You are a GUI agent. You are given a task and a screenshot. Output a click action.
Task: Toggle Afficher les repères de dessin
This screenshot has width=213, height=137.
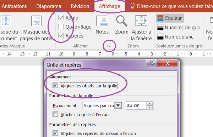[x=55, y=133]
